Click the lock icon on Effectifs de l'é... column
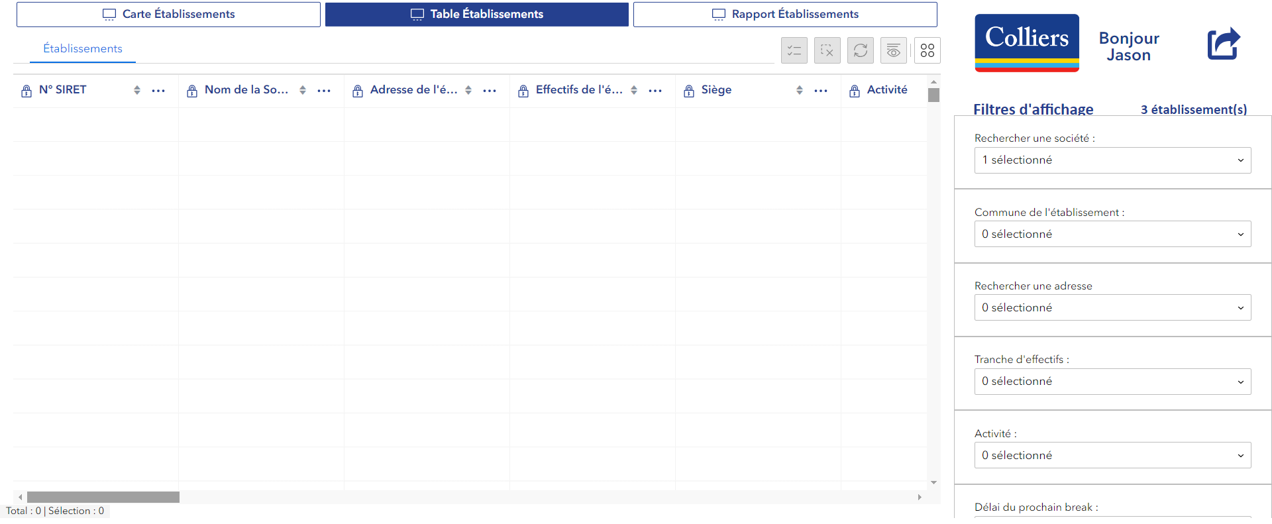 point(523,91)
